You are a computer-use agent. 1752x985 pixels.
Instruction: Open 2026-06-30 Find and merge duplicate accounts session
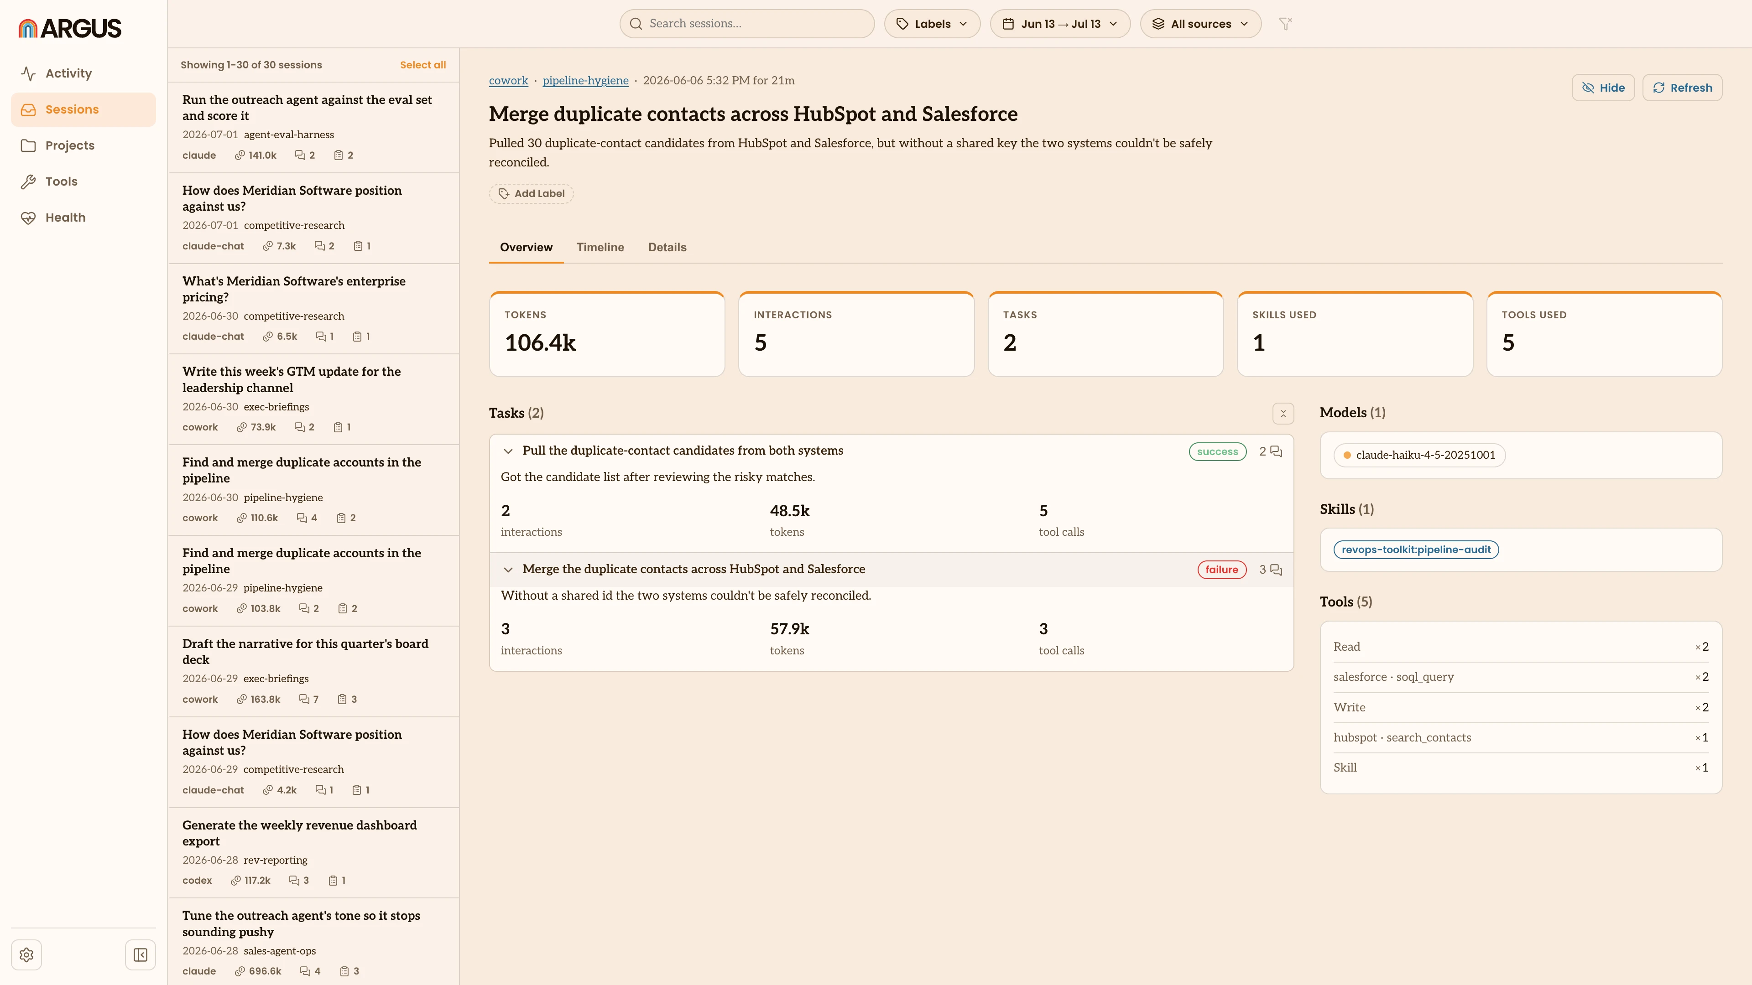[x=313, y=490]
